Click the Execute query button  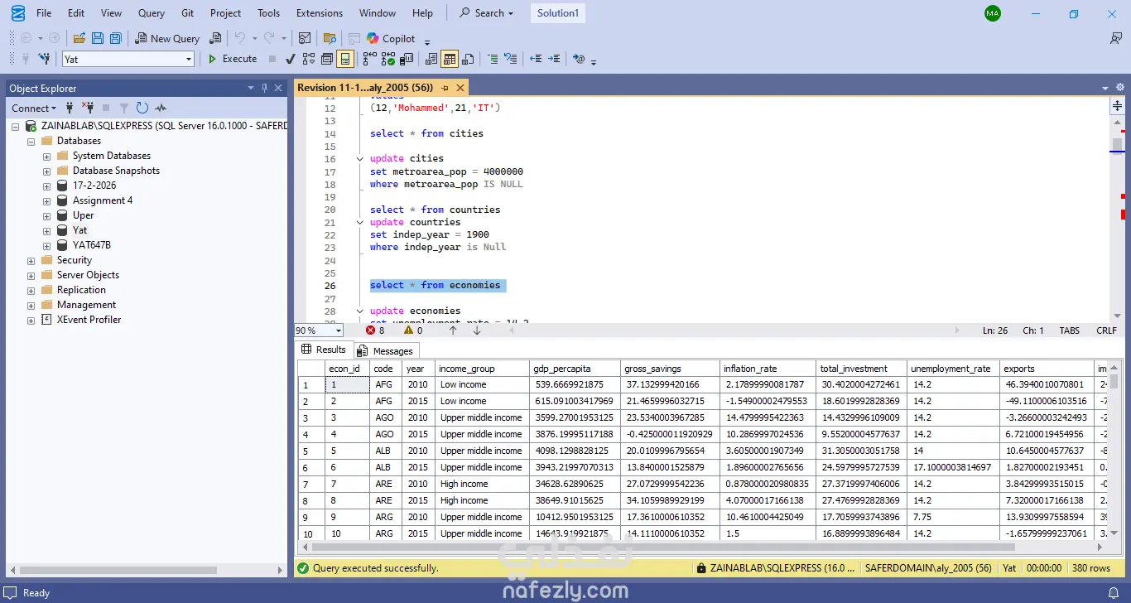[x=233, y=59]
